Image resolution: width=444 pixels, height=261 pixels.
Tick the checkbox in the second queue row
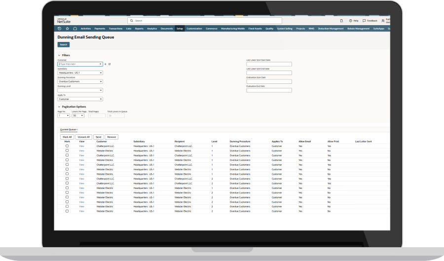tap(67, 150)
